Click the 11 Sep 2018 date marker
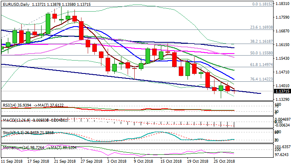 tap(12, 161)
